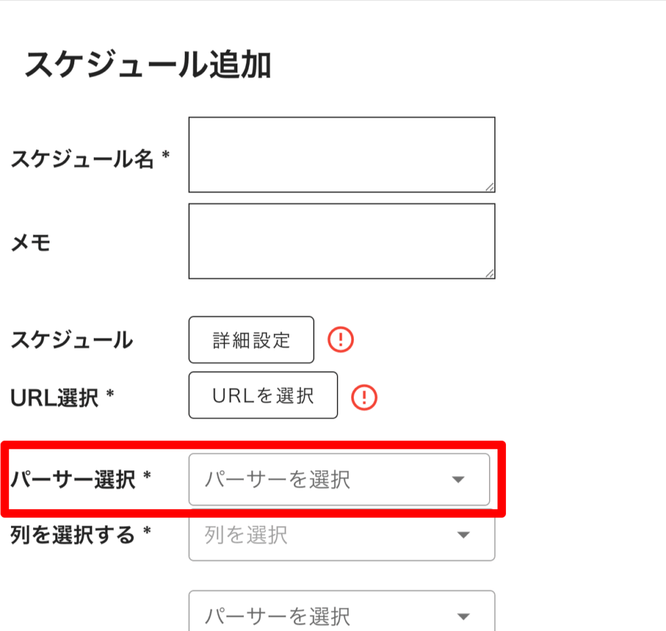Click dropdown arrow in パーサー選択 field
The width and height of the screenshot is (666, 631).
click(x=458, y=480)
